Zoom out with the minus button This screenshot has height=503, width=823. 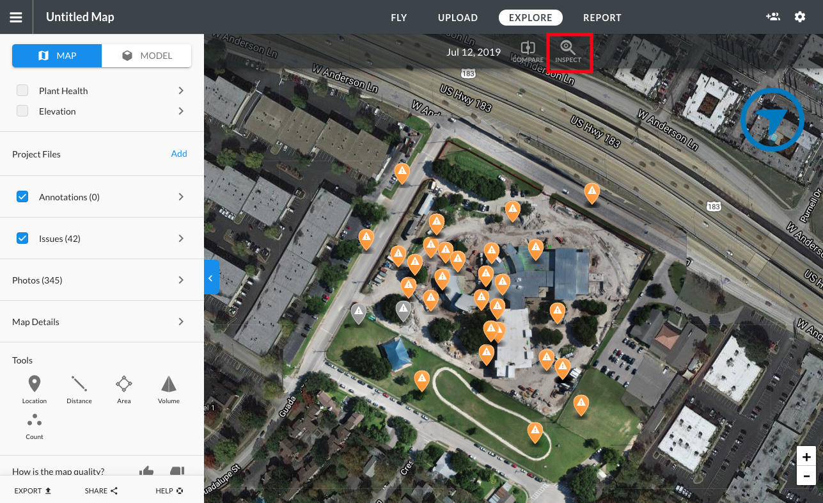pos(806,476)
